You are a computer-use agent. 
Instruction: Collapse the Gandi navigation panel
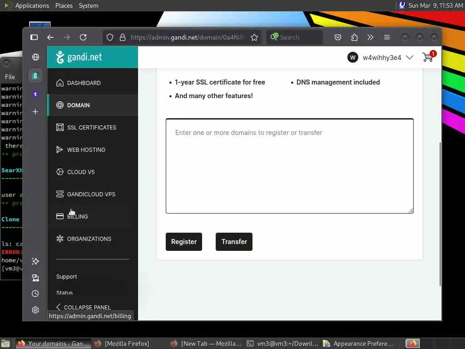84,307
